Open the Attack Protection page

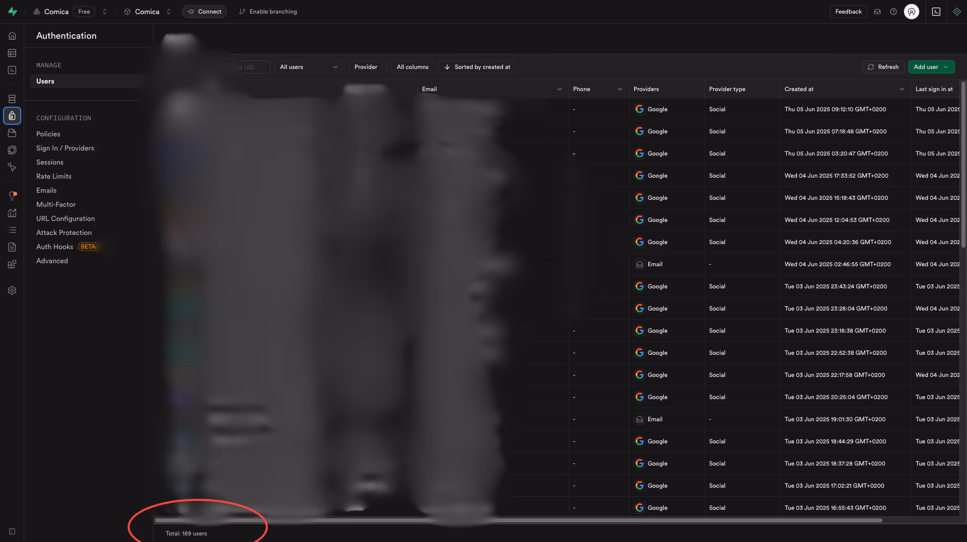(64, 233)
